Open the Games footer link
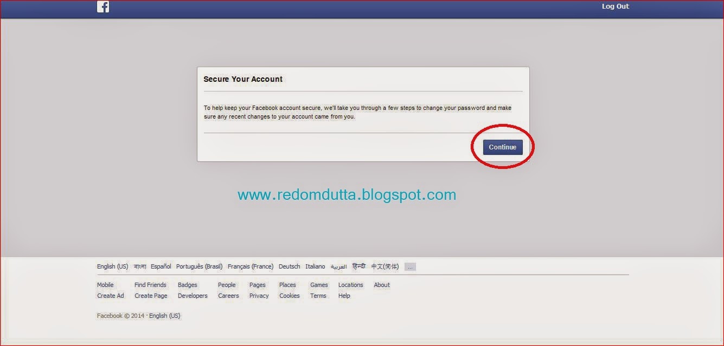This screenshot has height=346, width=724. pos(319,285)
